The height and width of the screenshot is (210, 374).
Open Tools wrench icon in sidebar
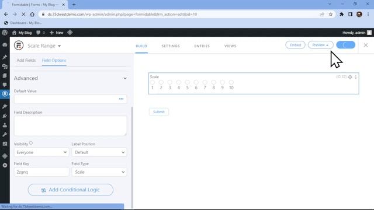pyautogui.click(x=5, y=134)
